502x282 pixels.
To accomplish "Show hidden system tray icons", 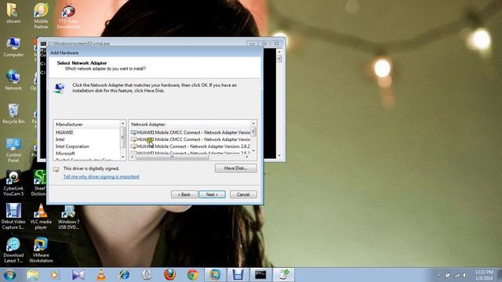I will tap(438, 275).
